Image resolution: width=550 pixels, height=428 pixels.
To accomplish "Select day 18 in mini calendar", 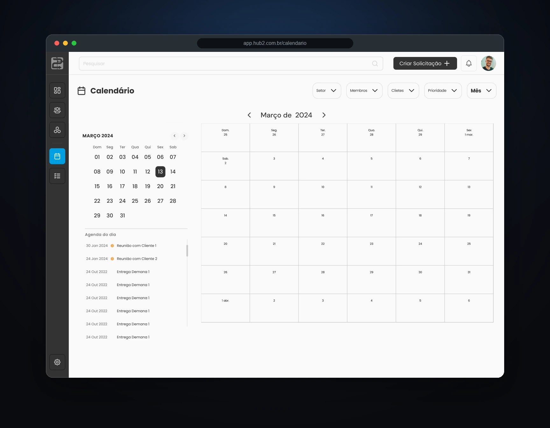I will pyautogui.click(x=135, y=186).
